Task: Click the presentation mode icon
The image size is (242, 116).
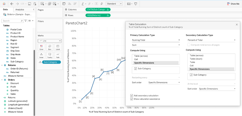Action: point(135,4)
